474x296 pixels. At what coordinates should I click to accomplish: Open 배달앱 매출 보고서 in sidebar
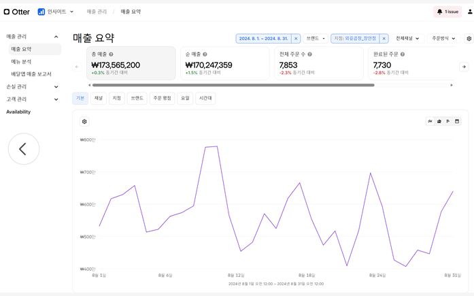click(31, 74)
